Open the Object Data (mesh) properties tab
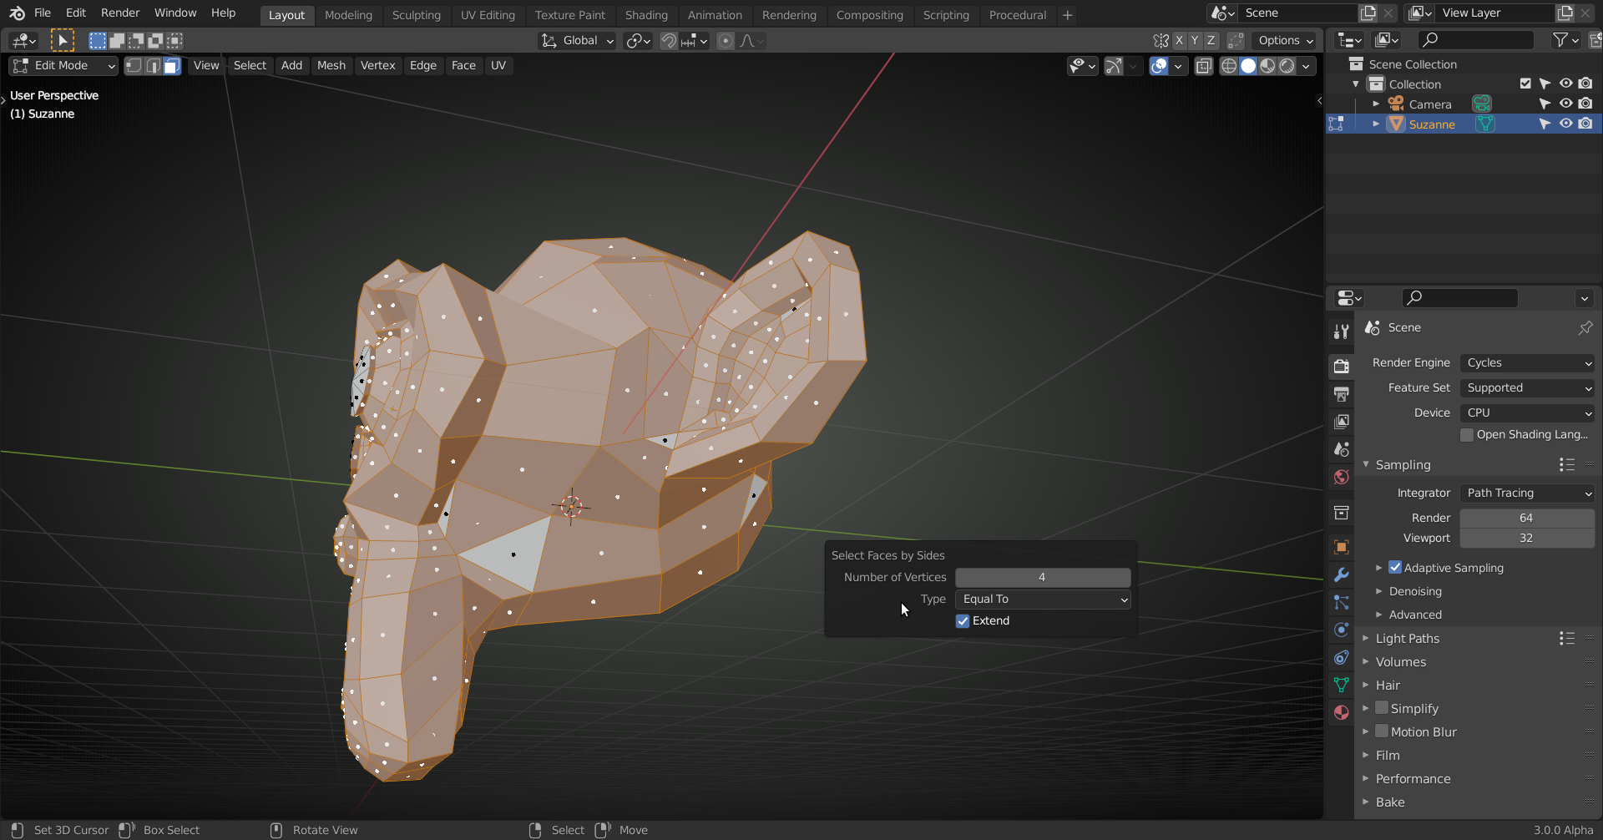This screenshot has height=840, width=1603. (x=1342, y=685)
